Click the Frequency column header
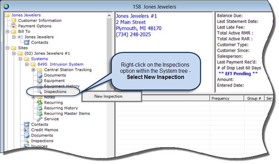Viewport: 279px width, 164px height. [x=226, y=98]
